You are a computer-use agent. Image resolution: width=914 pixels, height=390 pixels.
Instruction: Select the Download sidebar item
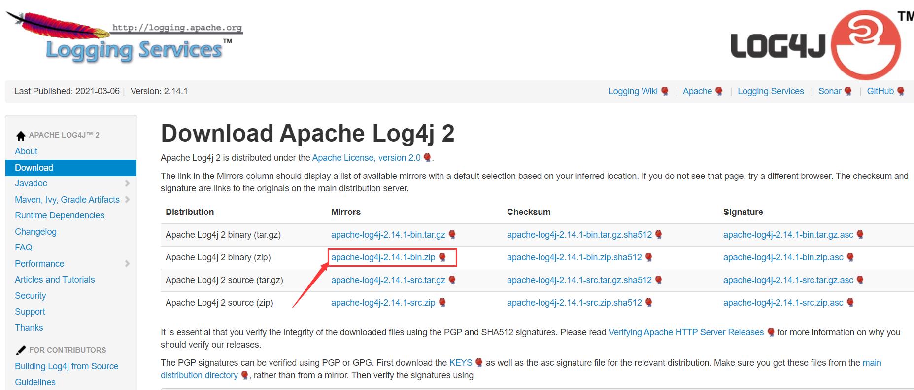click(71, 168)
